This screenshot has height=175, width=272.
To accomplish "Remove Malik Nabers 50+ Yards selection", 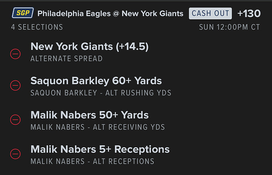I will click(x=15, y=119).
